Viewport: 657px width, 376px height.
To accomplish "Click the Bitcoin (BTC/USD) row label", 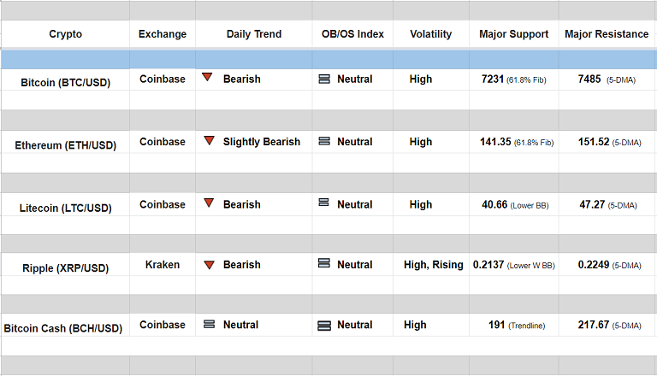I will tap(66, 83).
